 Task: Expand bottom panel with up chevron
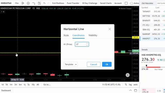point(130,90)
